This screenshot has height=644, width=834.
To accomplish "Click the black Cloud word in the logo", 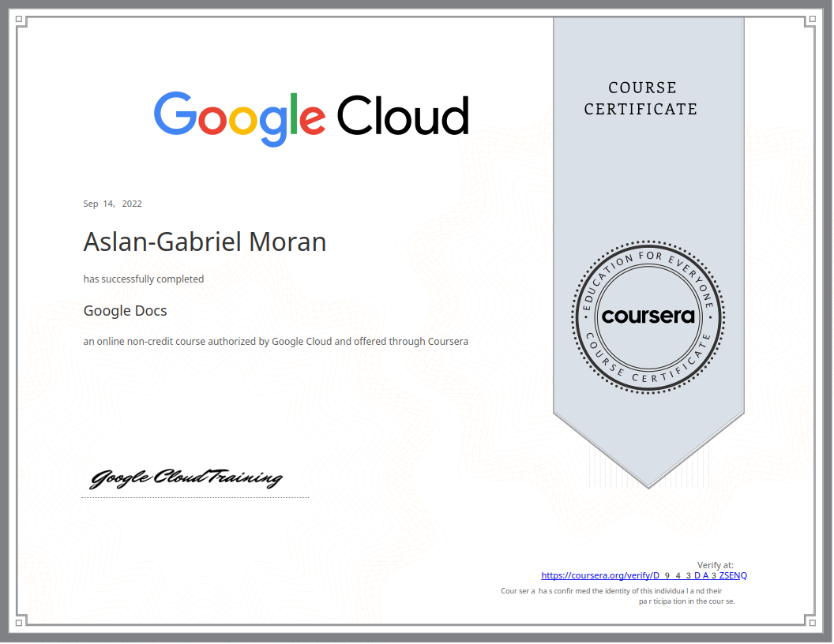I will pos(403,115).
